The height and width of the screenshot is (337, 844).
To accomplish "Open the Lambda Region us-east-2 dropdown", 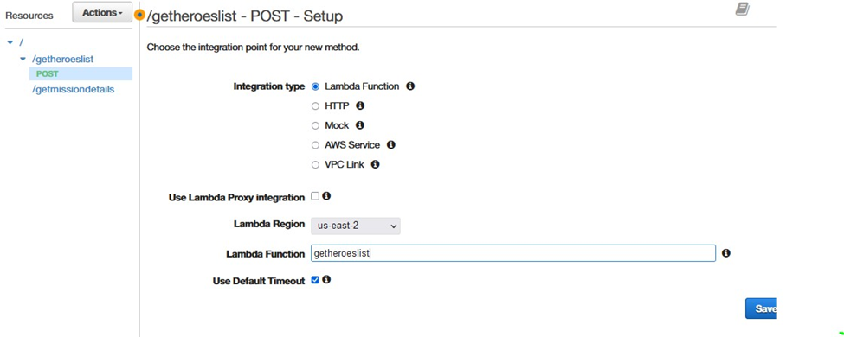I will pyautogui.click(x=356, y=226).
